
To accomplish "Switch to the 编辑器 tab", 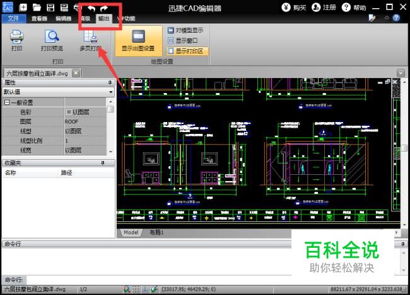I will pos(63,18).
